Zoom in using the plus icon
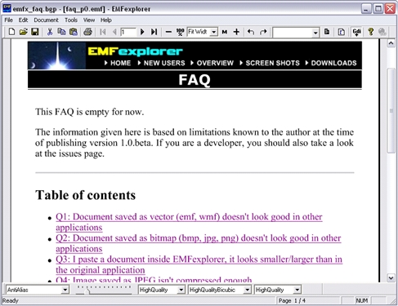Screen dimensions: 398x306 (236, 32)
